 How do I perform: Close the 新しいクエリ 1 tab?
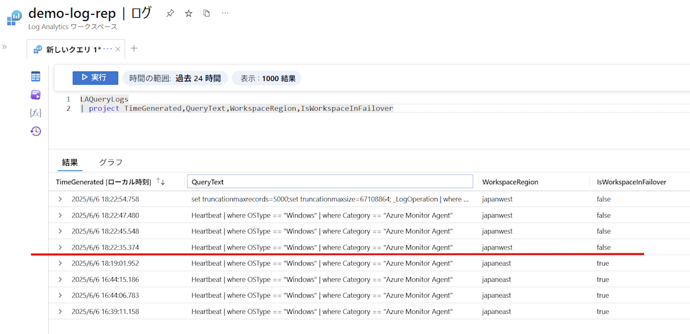point(118,49)
